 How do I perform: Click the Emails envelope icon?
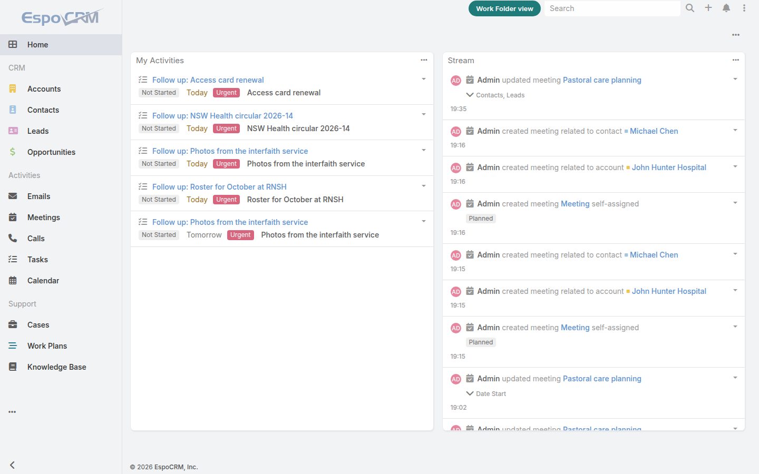click(13, 196)
